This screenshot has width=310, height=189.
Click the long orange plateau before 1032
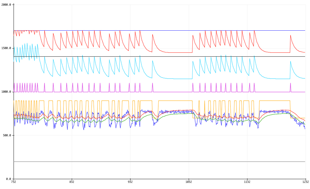pyautogui.click(x=175, y=101)
